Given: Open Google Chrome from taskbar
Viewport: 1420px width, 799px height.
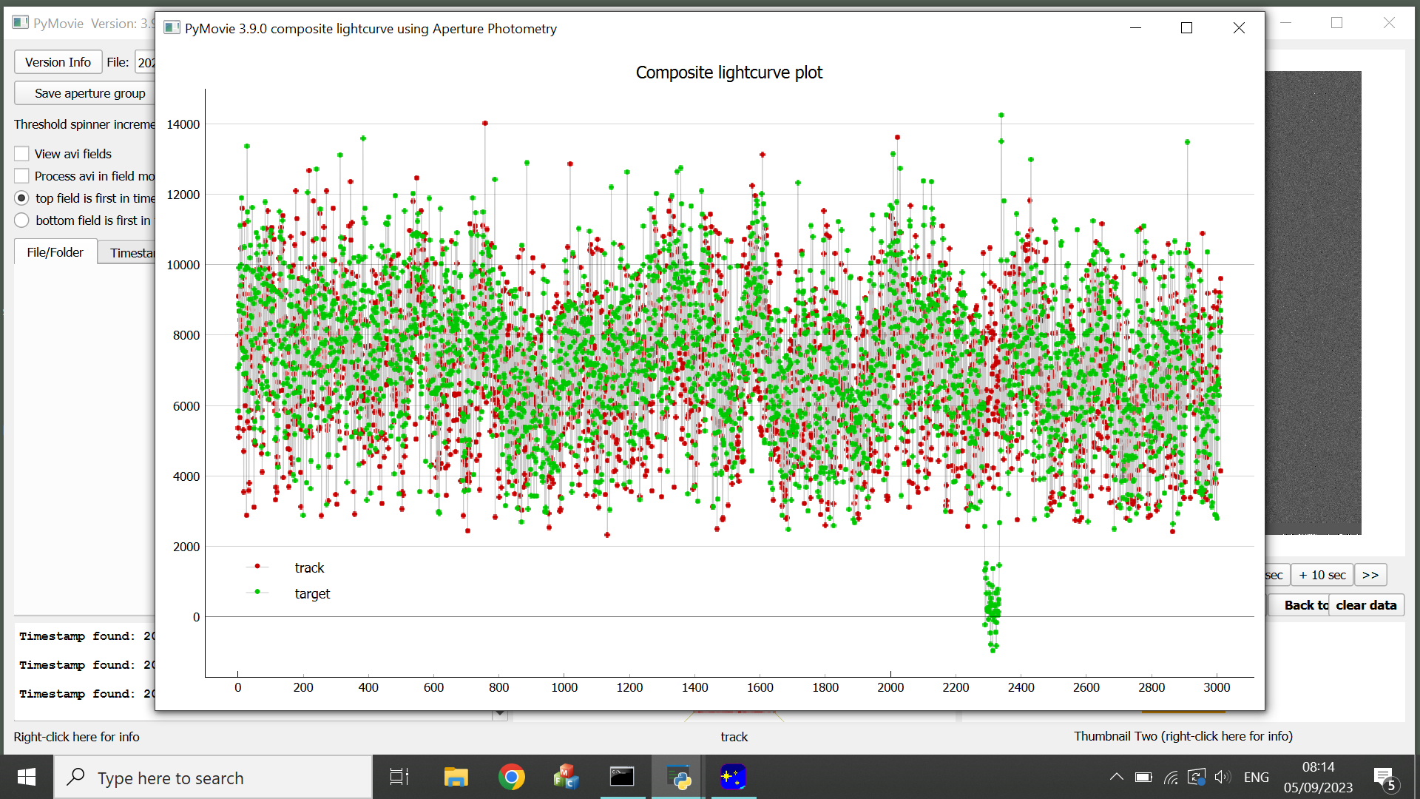Looking at the screenshot, I should tap(511, 777).
